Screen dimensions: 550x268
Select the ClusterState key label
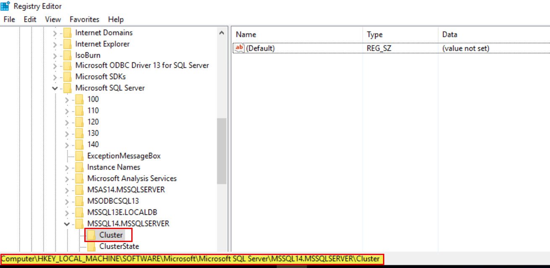point(119,246)
